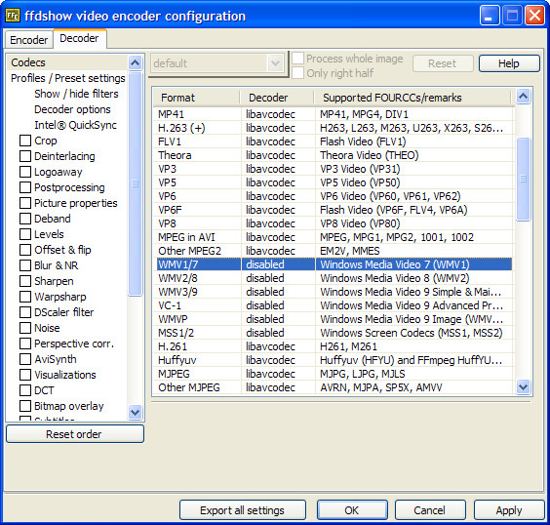
Task: Click the ffdshow title bar icon
Action: click(13, 16)
